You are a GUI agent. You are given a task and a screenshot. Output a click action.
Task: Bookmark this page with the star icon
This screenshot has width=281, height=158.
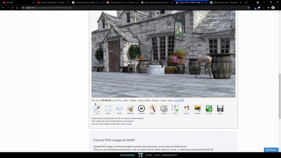pyautogui.click(x=249, y=8)
